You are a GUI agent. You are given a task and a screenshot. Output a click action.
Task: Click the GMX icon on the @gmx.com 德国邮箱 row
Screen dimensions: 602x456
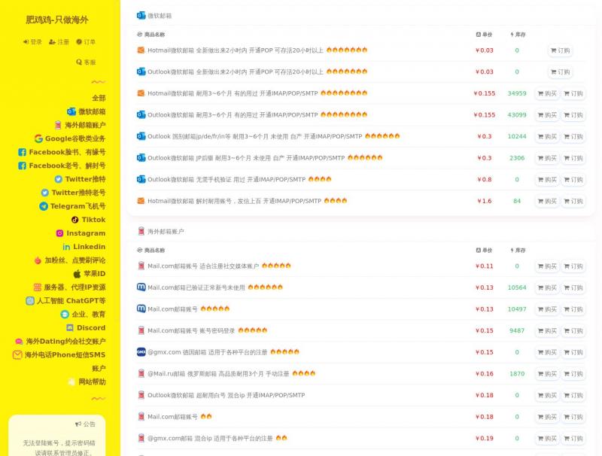point(141,352)
